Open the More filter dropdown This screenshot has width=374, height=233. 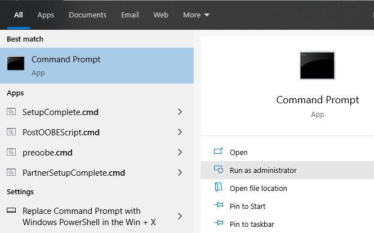point(196,15)
